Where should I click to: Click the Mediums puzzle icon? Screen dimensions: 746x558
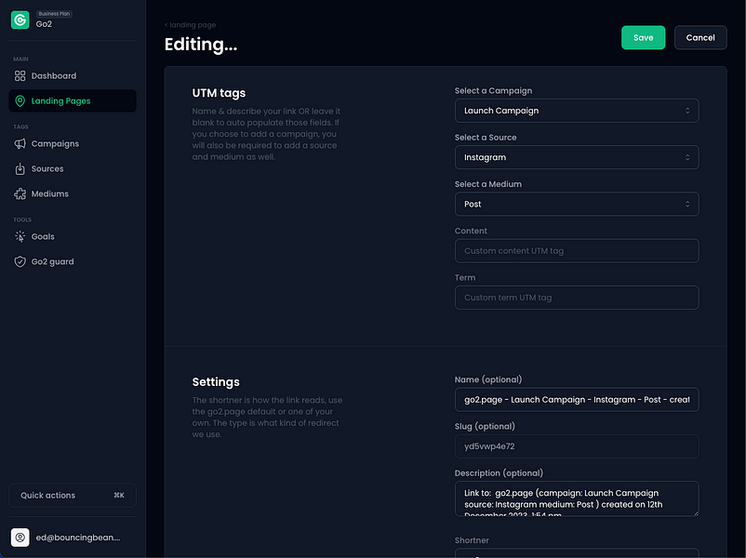click(20, 193)
